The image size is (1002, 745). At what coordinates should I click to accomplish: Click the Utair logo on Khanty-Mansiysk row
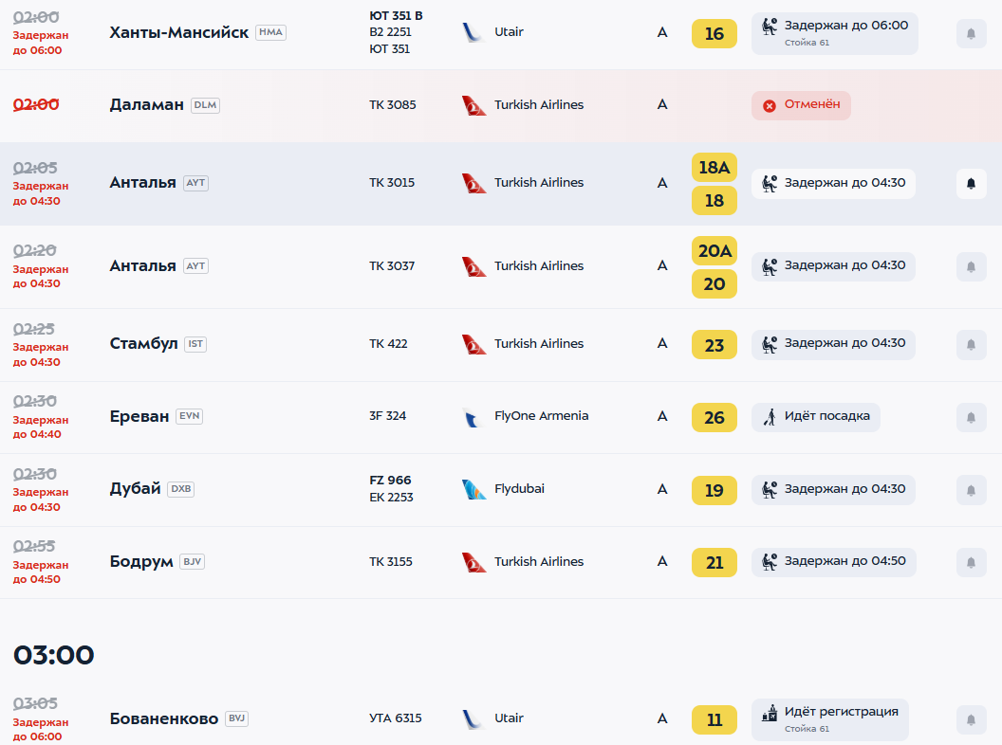[x=473, y=32]
